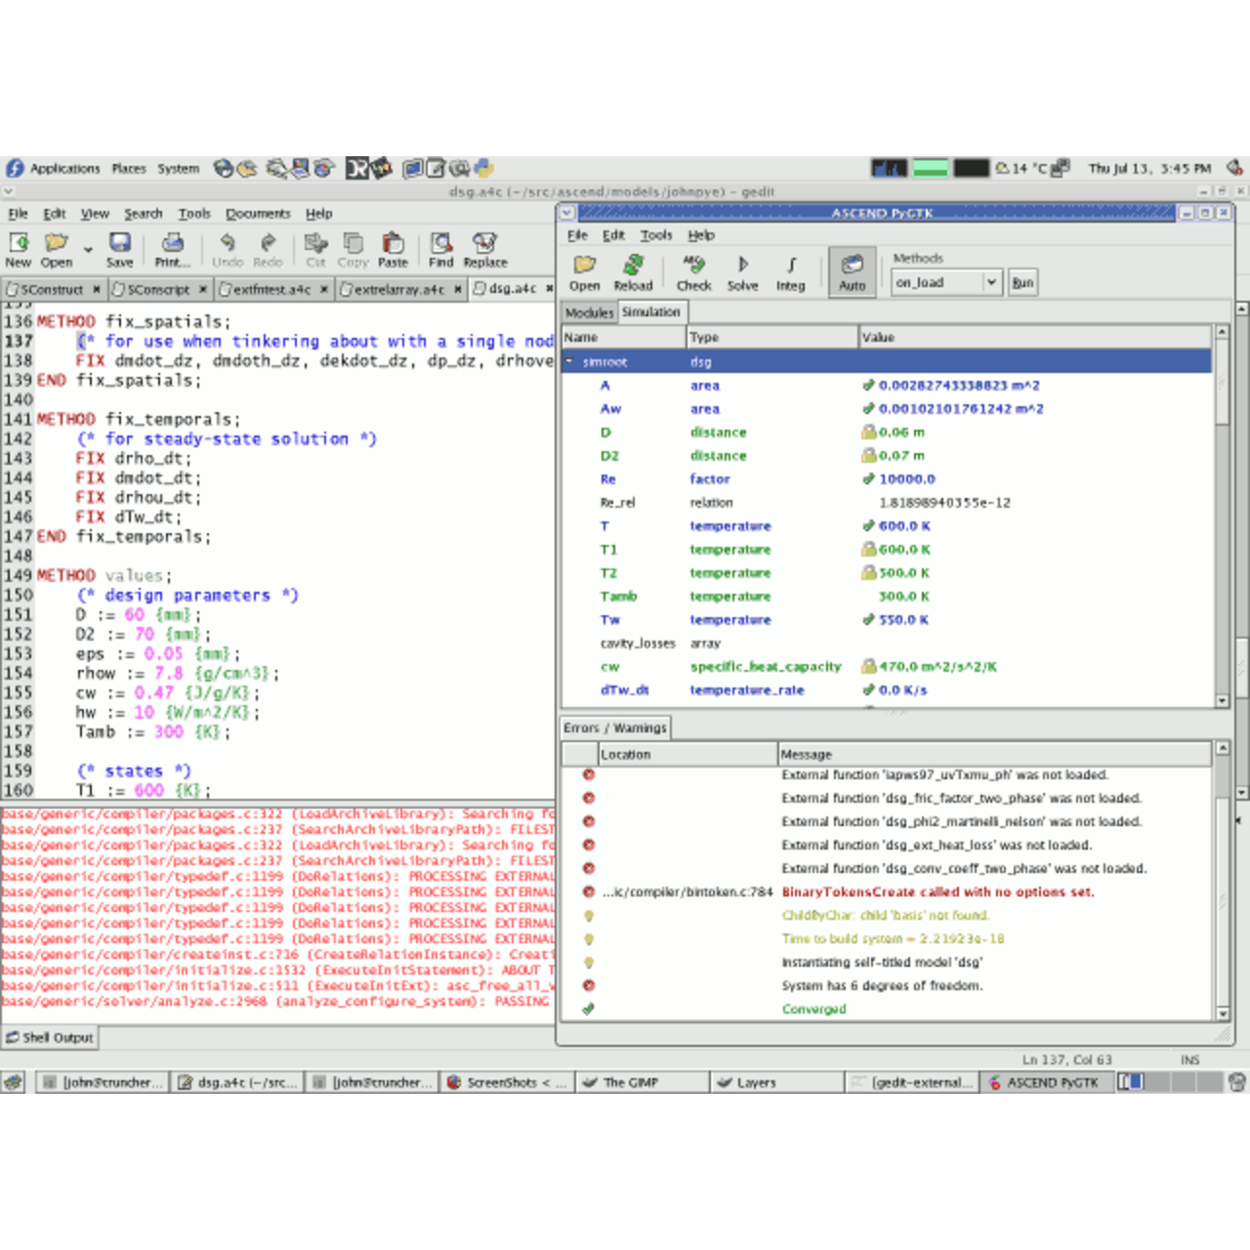Toggle the Auto solve button
Image resolution: width=1250 pixels, height=1250 pixels.
tap(852, 271)
